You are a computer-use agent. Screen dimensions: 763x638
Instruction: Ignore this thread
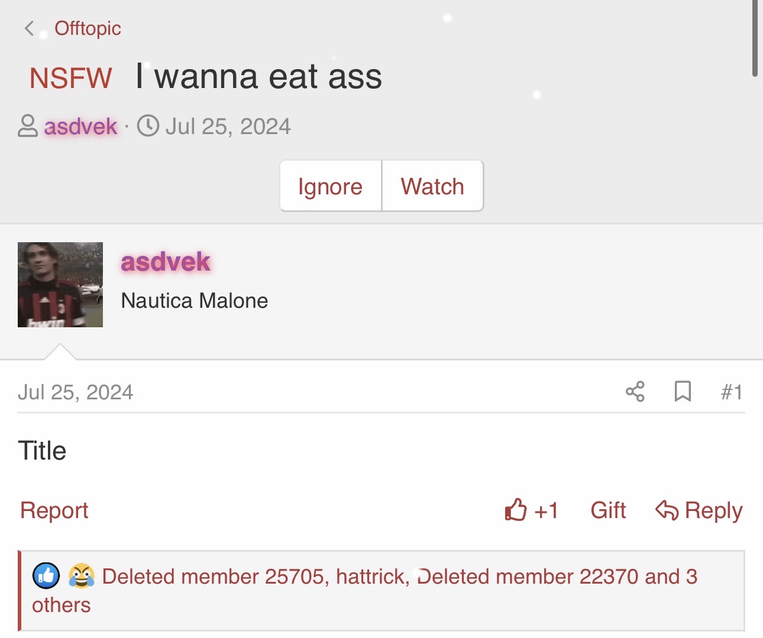[331, 186]
